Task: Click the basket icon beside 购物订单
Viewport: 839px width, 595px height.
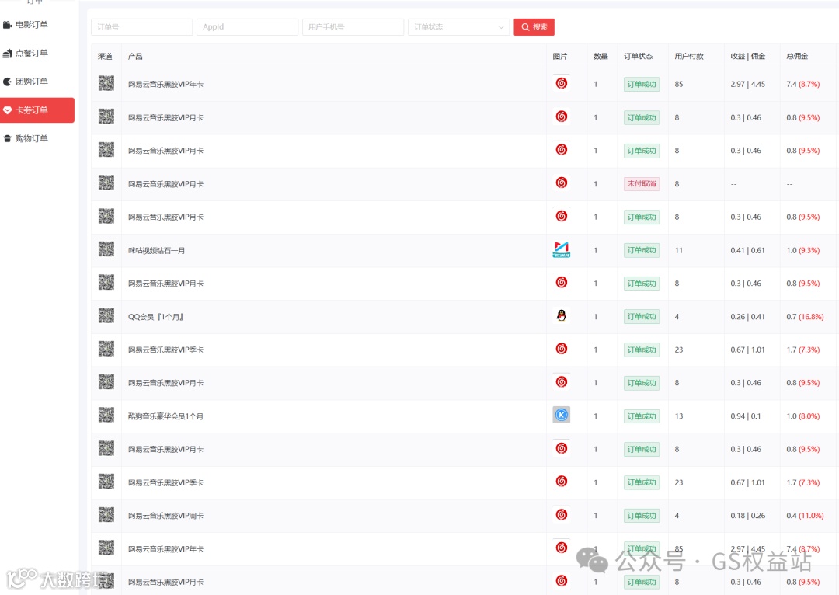Action: 7,138
